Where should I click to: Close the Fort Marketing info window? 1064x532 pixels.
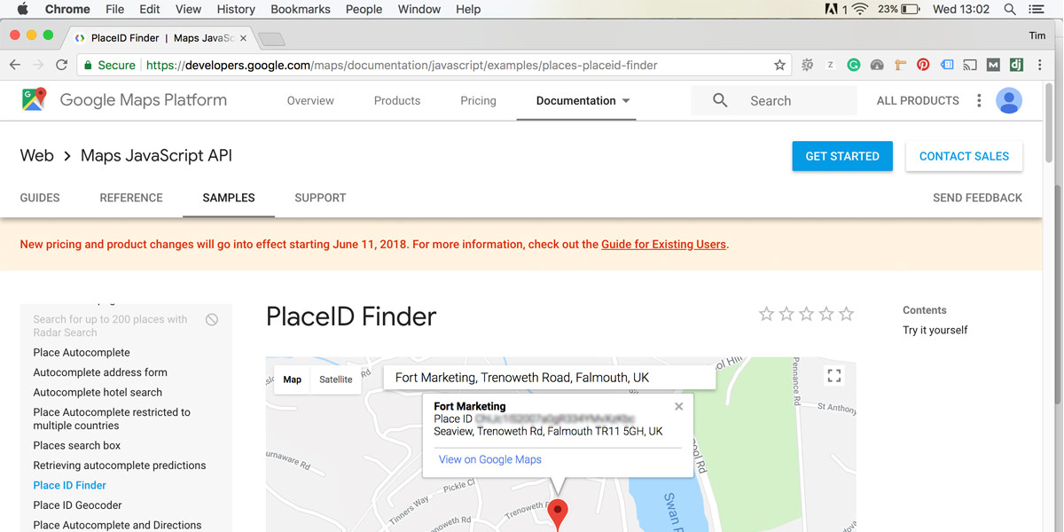pyautogui.click(x=678, y=406)
